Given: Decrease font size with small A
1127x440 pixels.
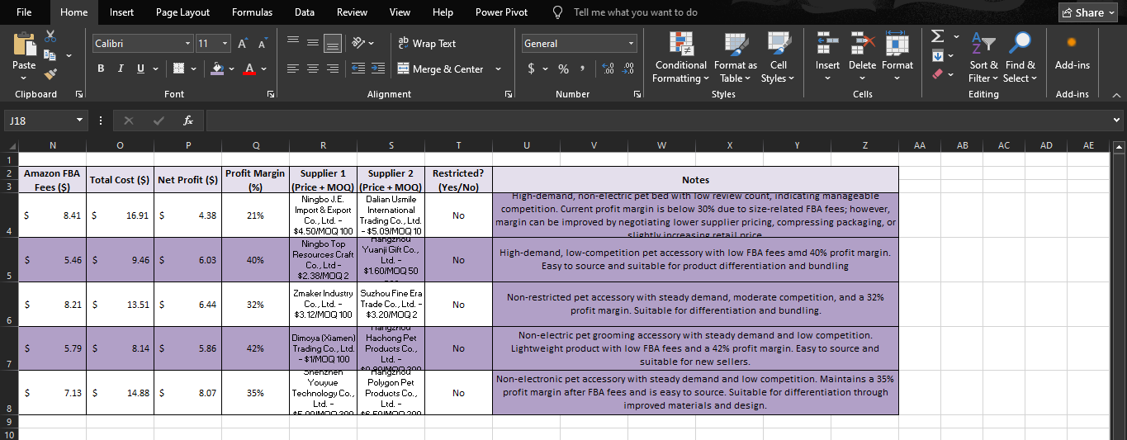Looking at the screenshot, I should 263,44.
